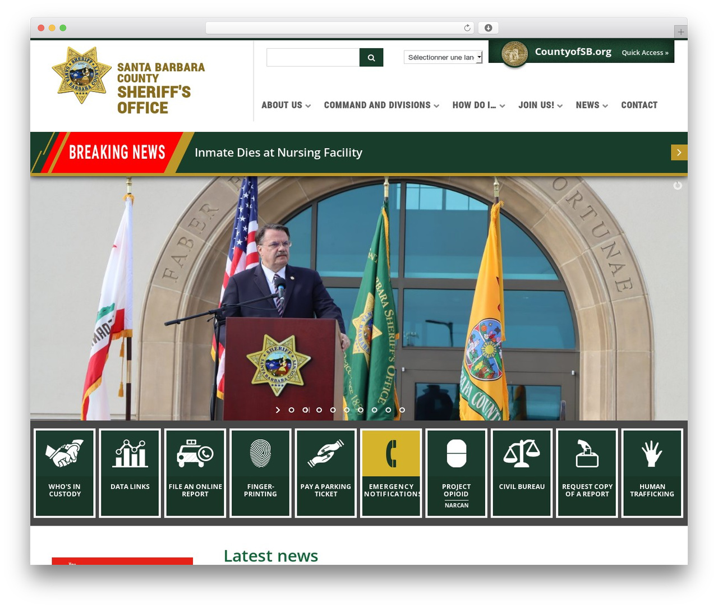Click the slider next arrow near the dots
The image size is (718, 608).
[x=278, y=410]
